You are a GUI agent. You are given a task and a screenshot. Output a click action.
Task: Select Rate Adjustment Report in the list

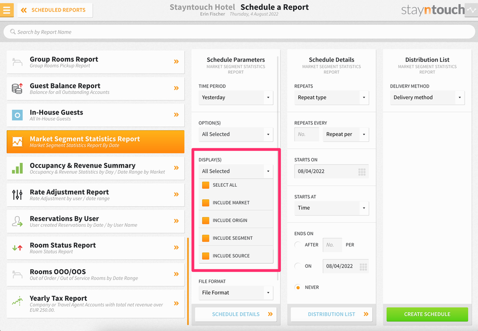click(96, 195)
